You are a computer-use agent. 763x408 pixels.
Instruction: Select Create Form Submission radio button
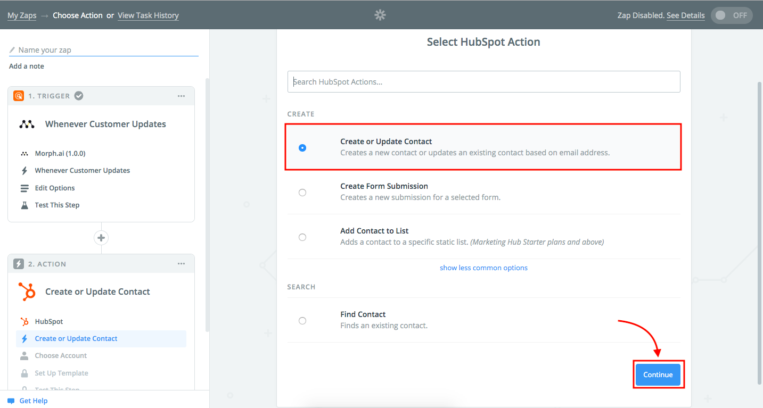point(302,193)
